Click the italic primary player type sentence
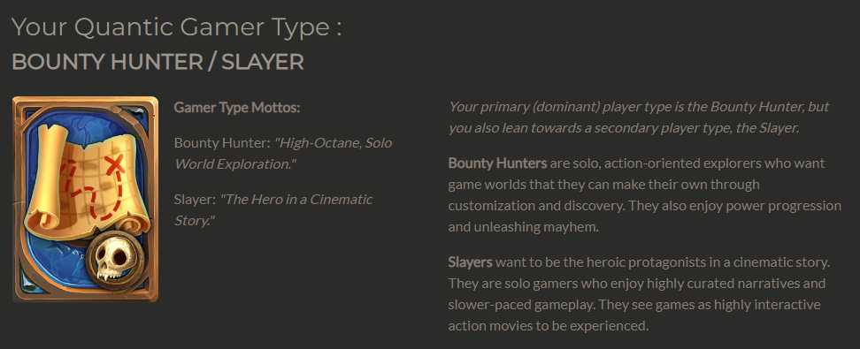 (x=639, y=118)
